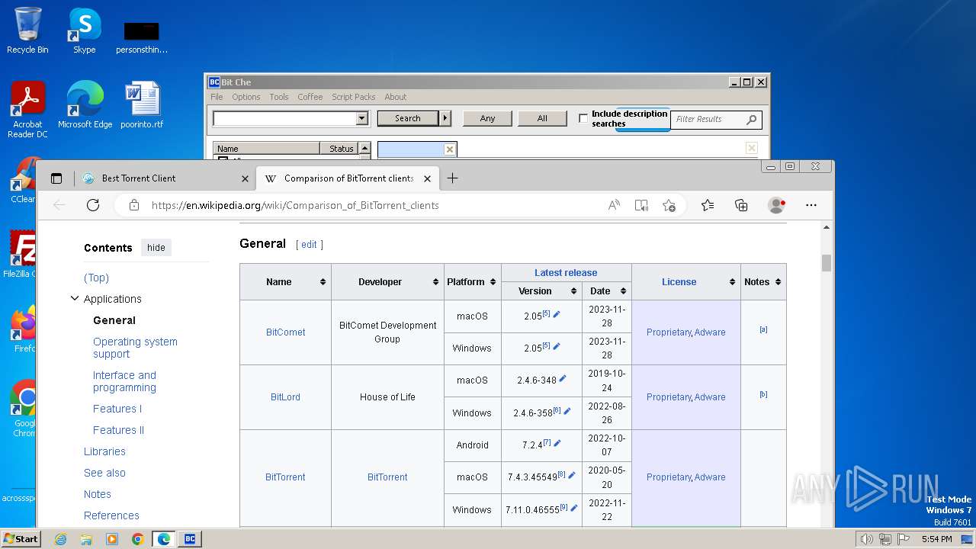The image size is (976, 549).
Task: Click the magnifier icon in Filter Results
Action: coord(751,119)
